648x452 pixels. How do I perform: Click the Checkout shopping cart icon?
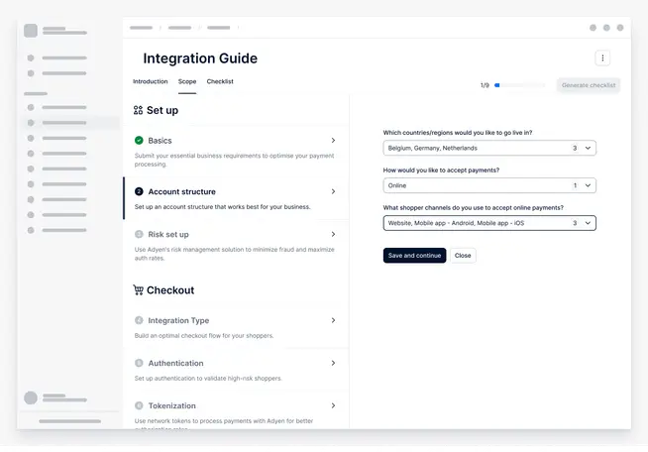tap(138, 289)
